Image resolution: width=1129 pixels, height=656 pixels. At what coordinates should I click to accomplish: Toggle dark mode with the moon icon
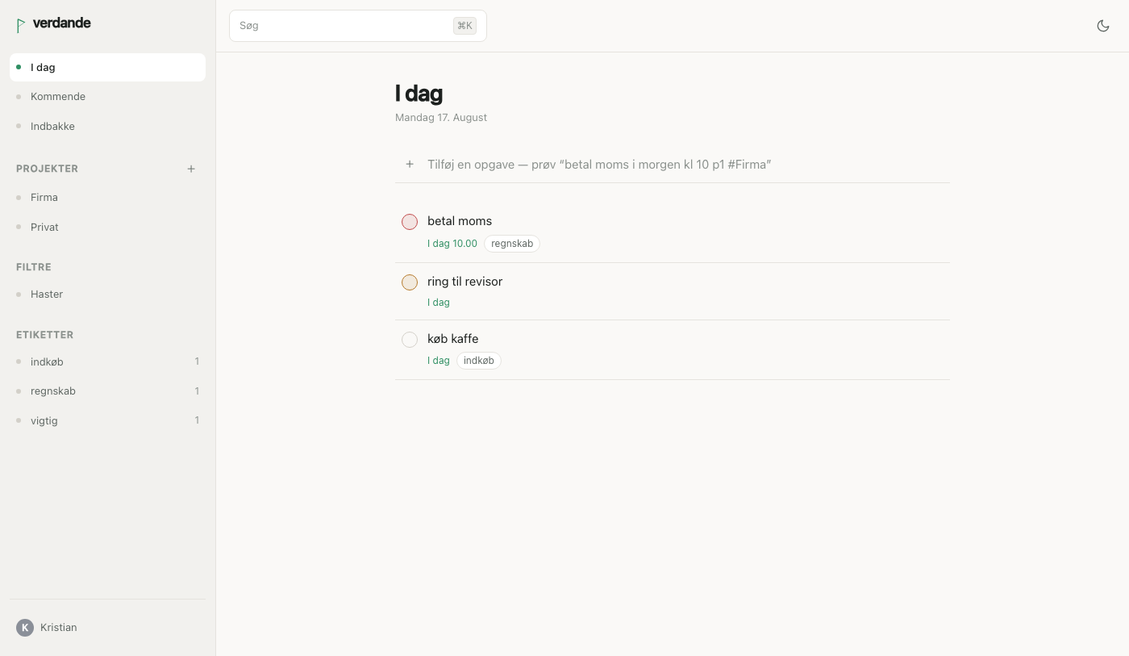pos(1103,26)
